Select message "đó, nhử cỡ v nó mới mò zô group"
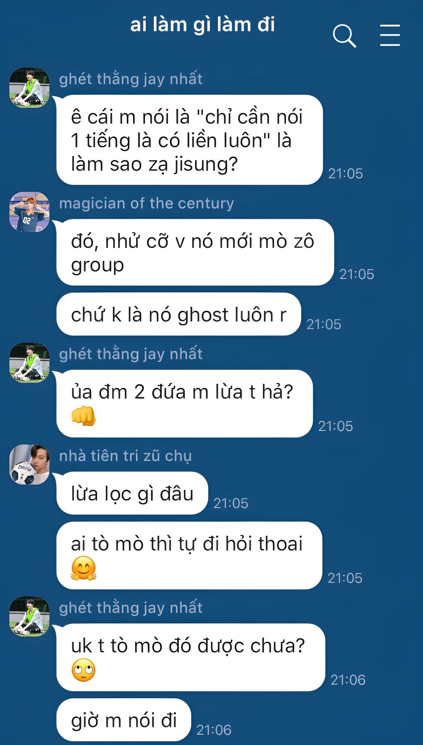 coord(195,252)
